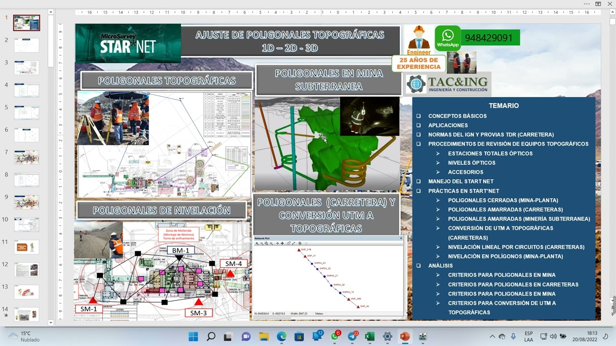Open taskbar Search
Image resolution: width=616 pixels, height=346 pixels.
click(x=211, y=336)
